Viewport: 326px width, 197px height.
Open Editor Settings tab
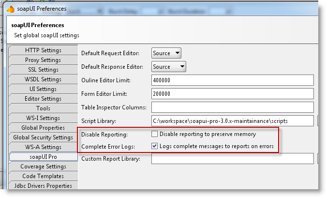tap(43, 99)
